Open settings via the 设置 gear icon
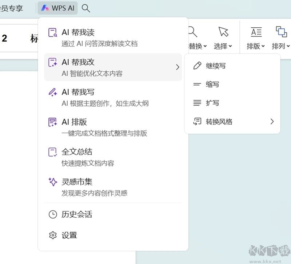 point(52,236)
